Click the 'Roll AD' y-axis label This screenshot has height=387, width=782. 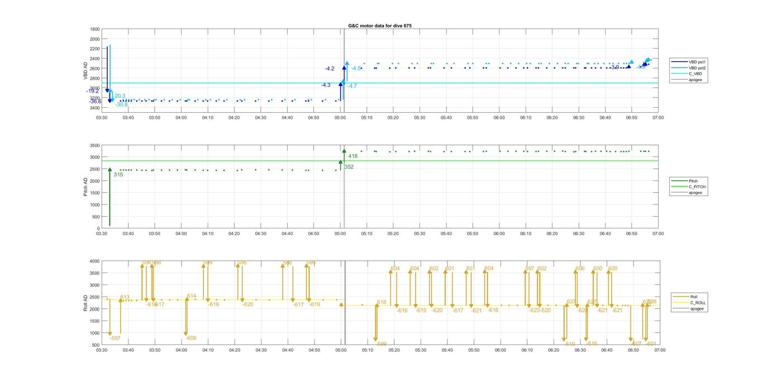click(85, 303)
